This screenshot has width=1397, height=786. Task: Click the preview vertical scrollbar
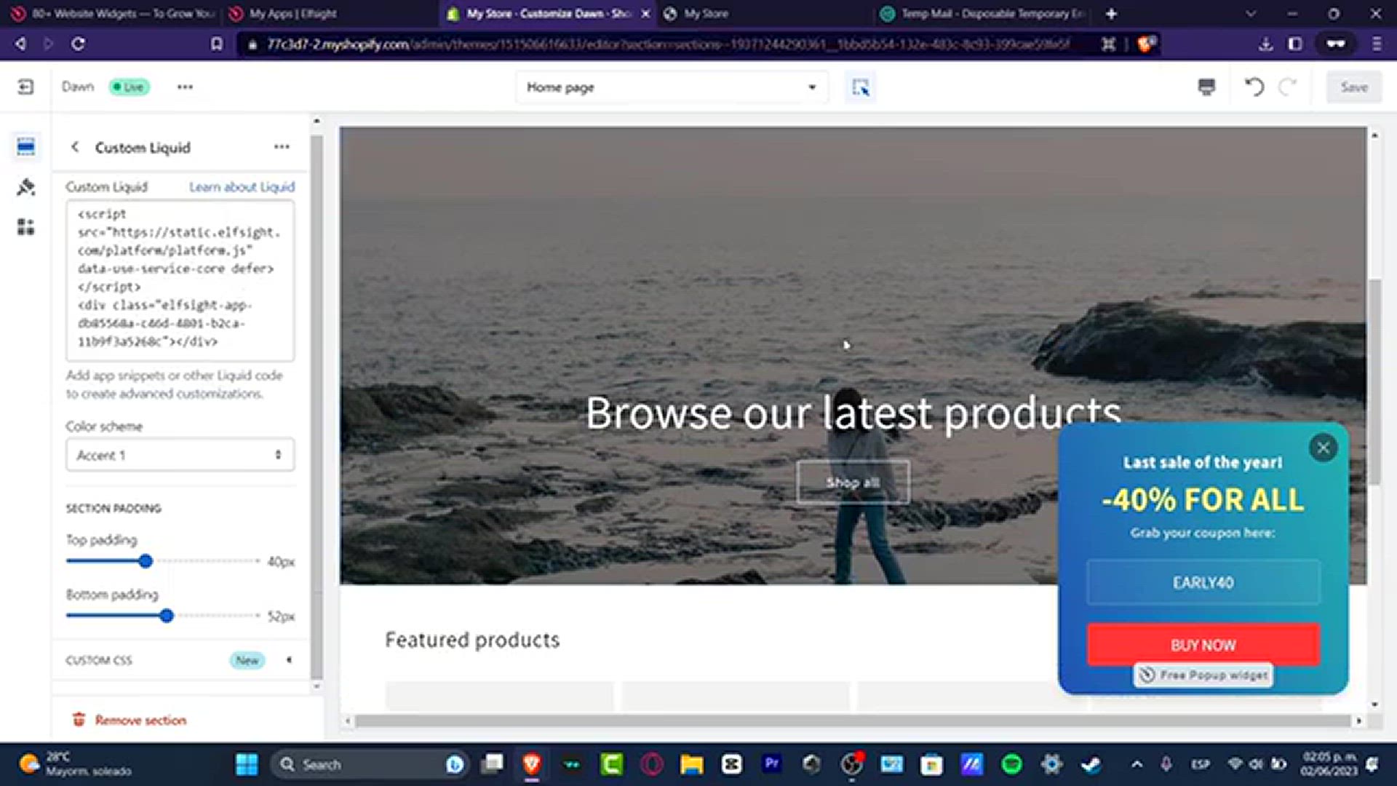1374,382
